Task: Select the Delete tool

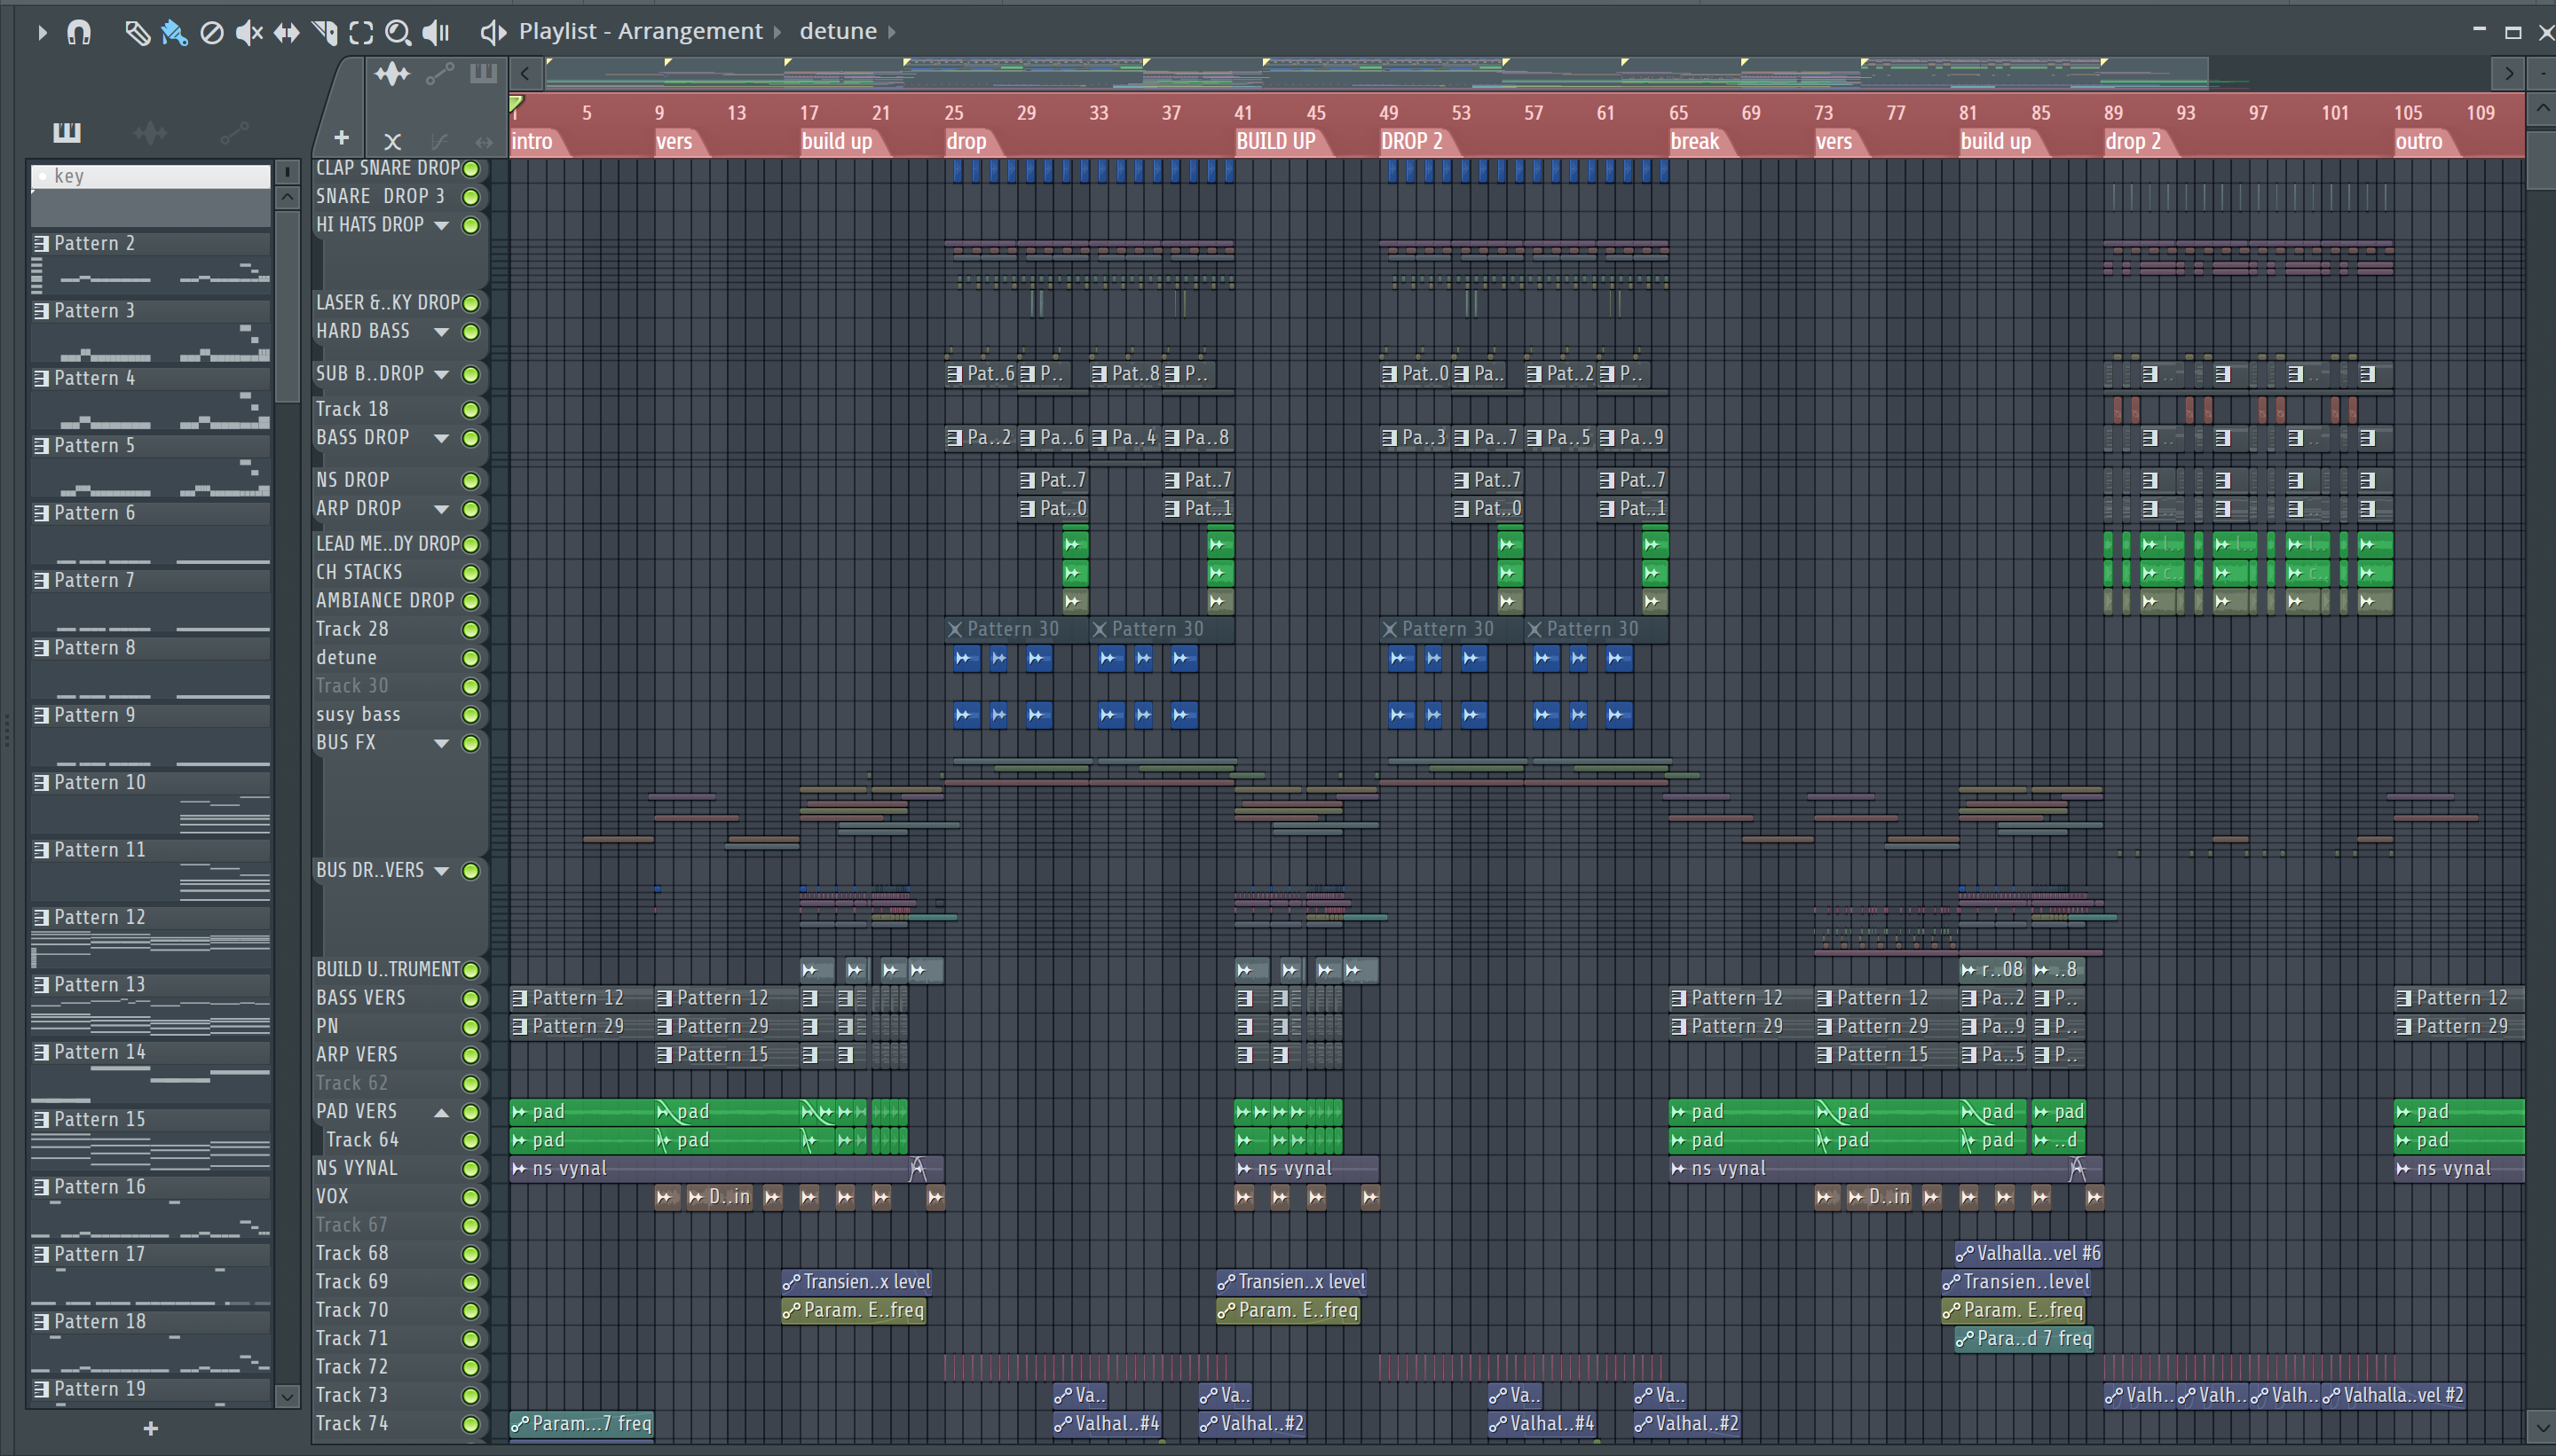Action: point(211,33)
